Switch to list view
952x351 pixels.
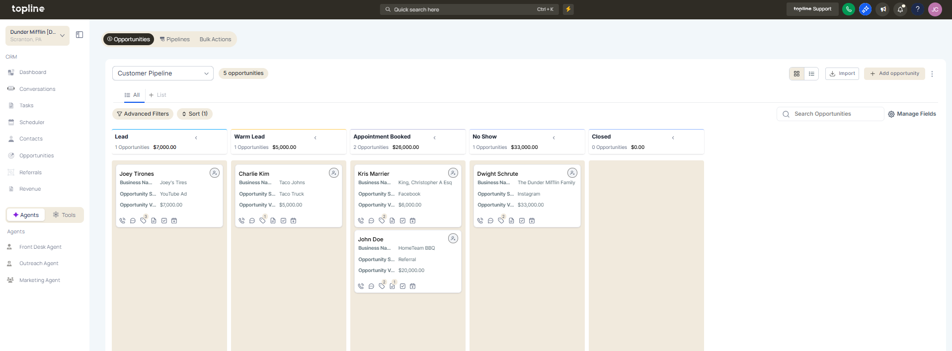point(811,73)
